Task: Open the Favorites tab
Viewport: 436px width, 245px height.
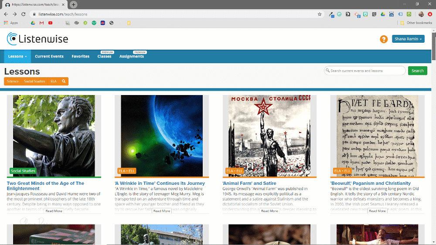Action: (x=80, y=56)
